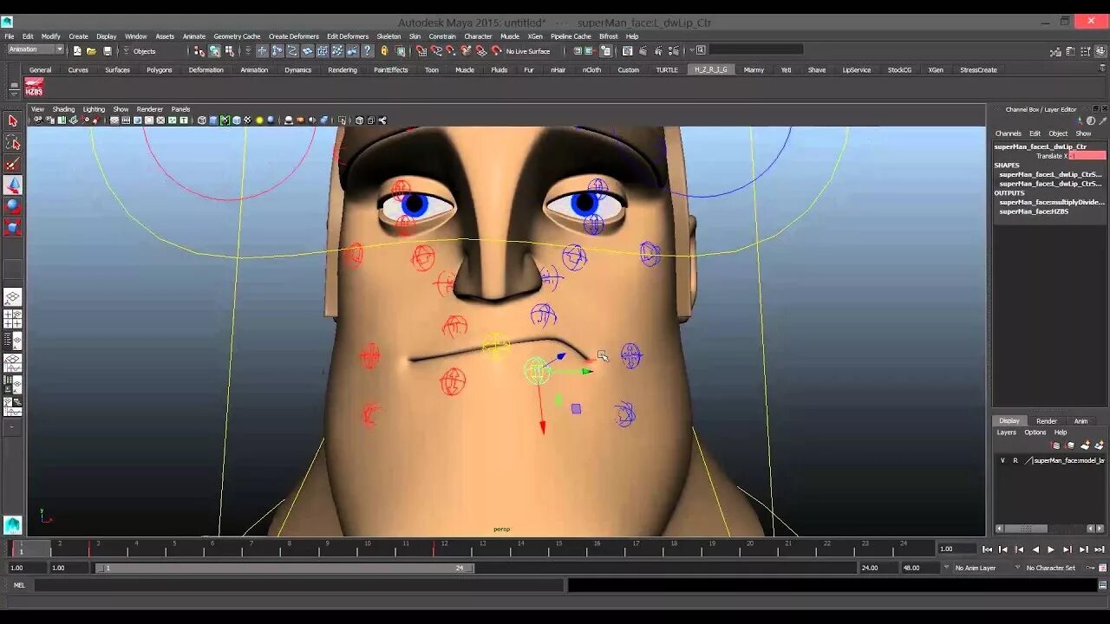Select the four view layout icon

12,319
